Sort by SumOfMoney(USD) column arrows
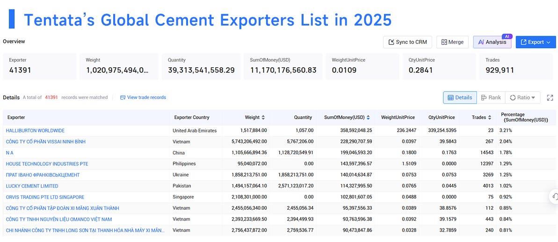558x242 pixels. point(368,117)
